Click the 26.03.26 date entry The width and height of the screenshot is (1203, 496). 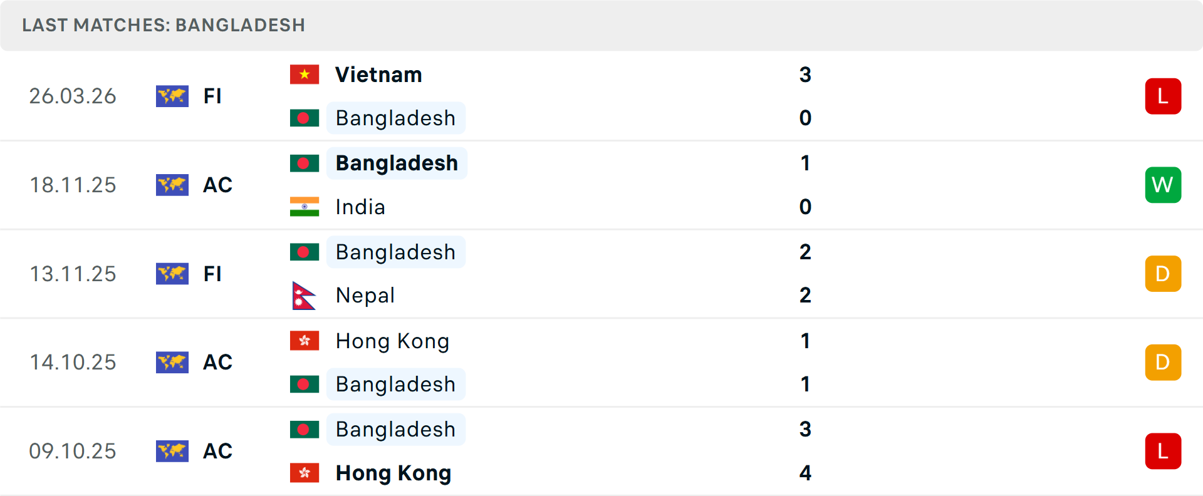pyautogui.click(x=73, y=96)
